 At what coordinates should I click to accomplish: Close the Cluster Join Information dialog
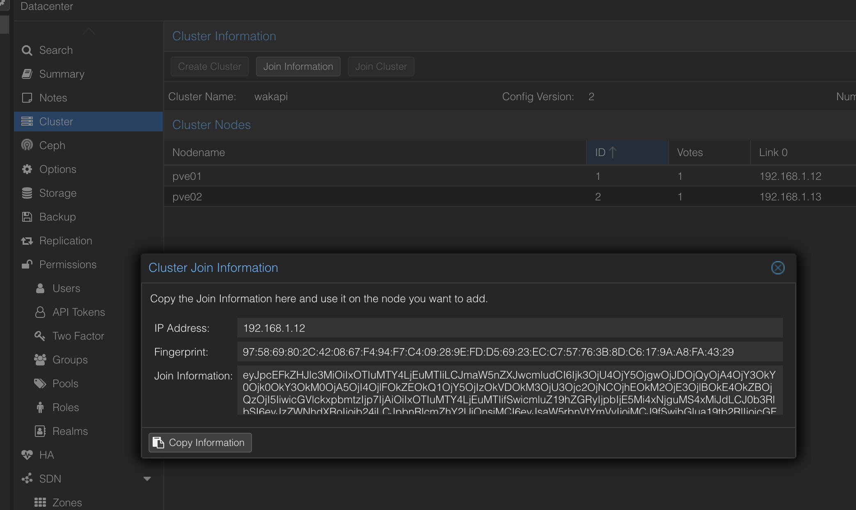[778, 268]
